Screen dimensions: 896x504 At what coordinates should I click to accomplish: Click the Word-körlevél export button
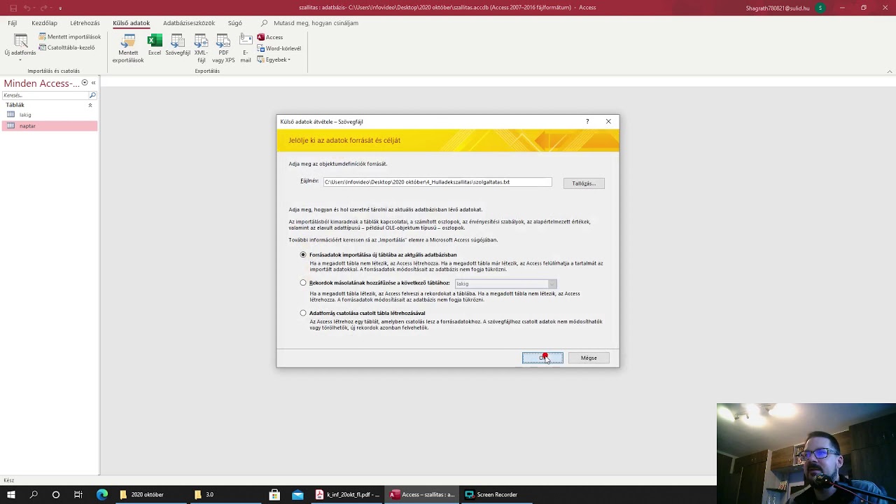(279, 48)
